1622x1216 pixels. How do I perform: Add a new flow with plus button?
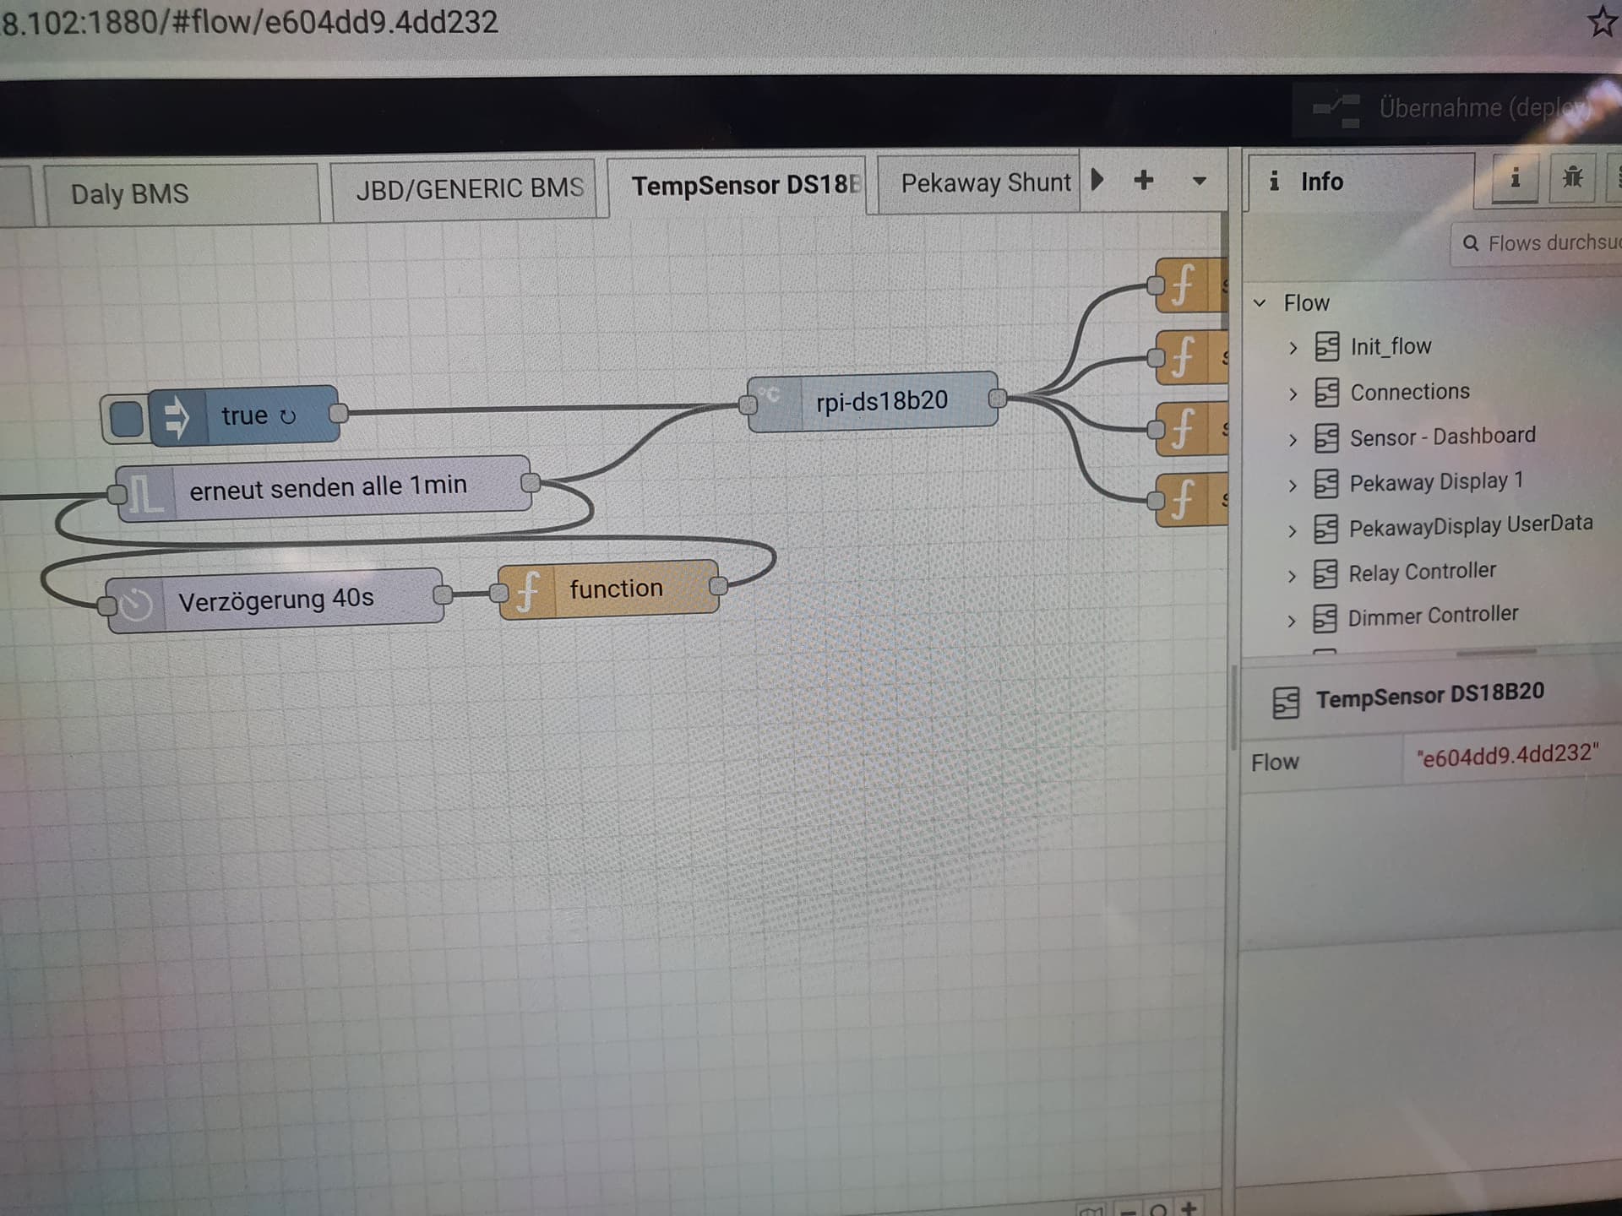(1143, 180)
